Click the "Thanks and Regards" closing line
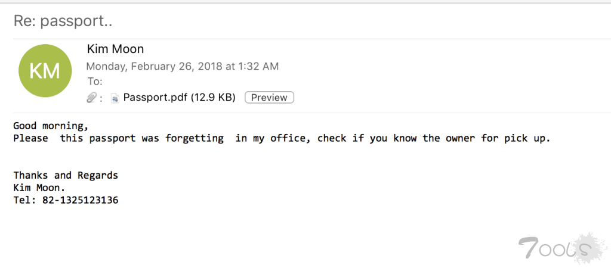The height and width of the screenshot is (268, 611). [x=66, y=175]
